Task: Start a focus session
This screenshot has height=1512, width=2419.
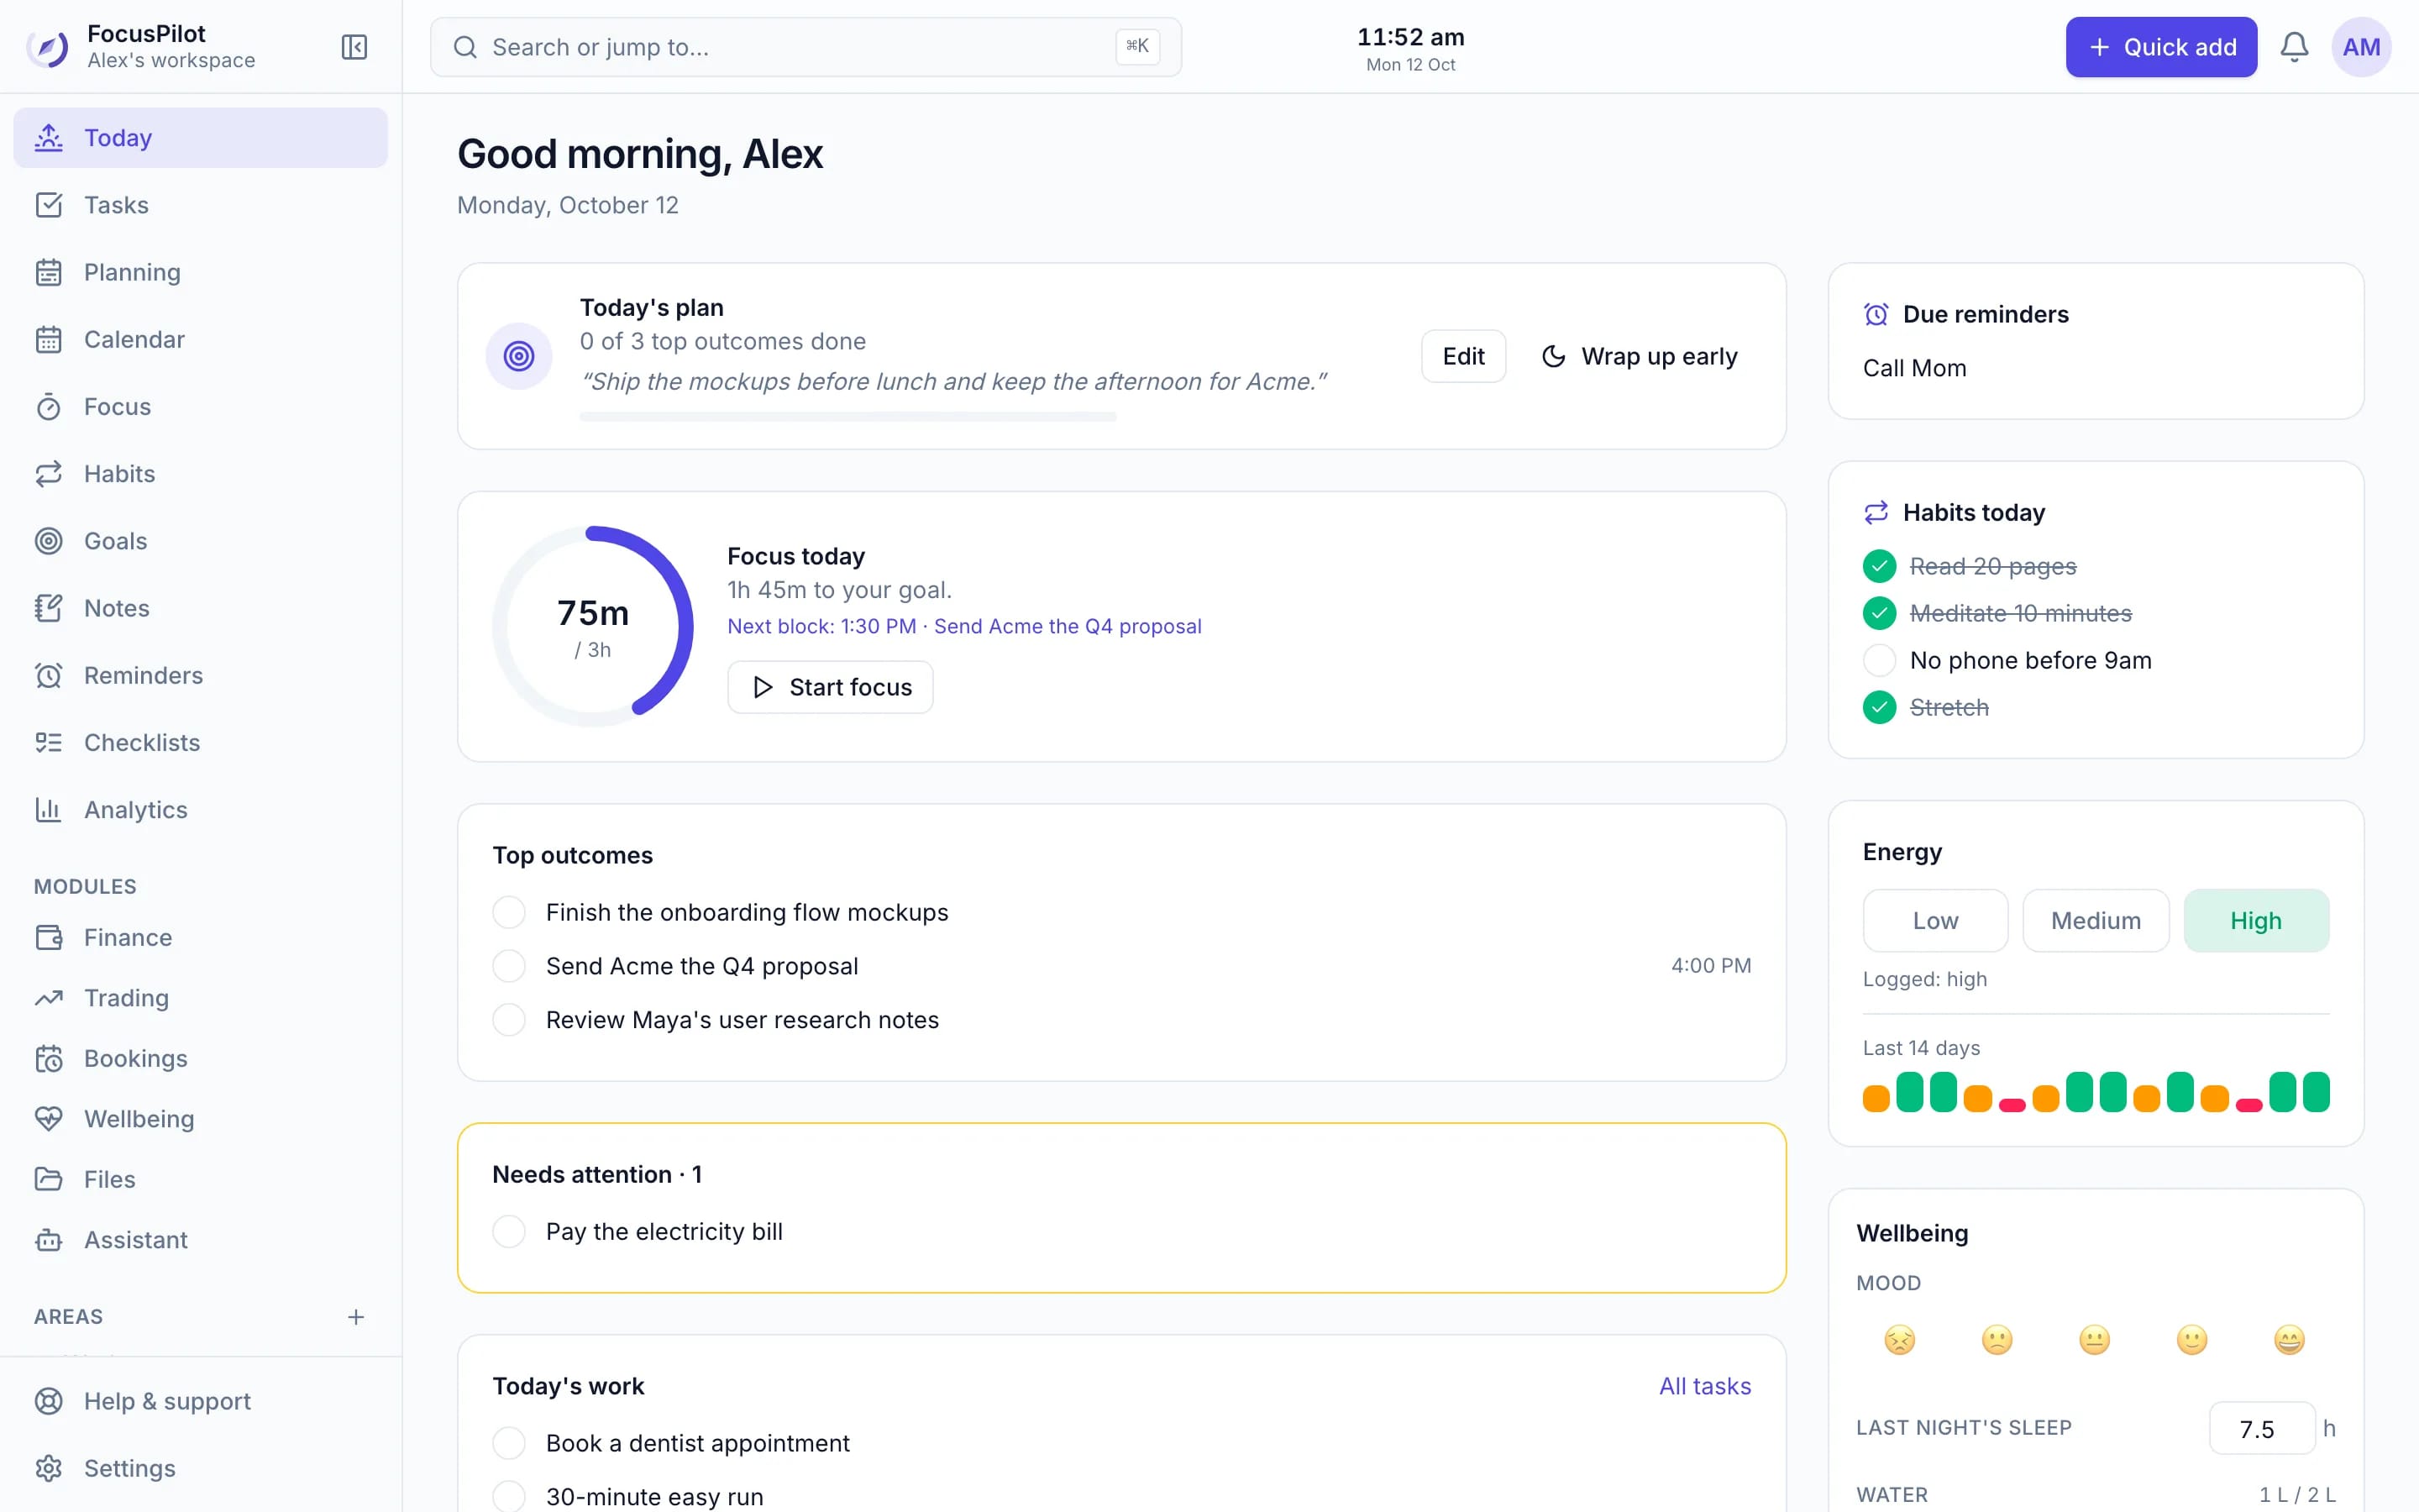Action: point(831,687)
